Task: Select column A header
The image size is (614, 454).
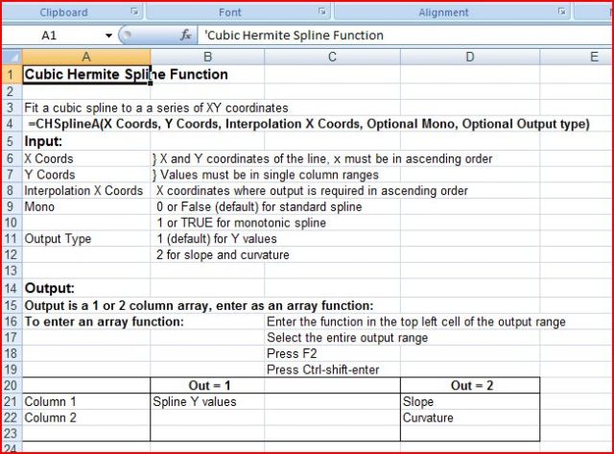Action: [x=85, y=58]
